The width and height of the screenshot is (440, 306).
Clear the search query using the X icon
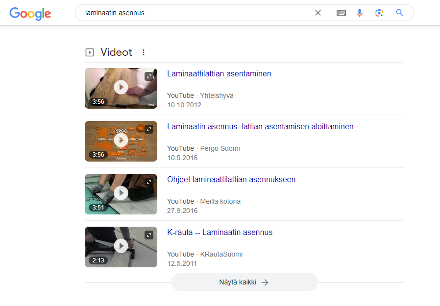[318, 13]
